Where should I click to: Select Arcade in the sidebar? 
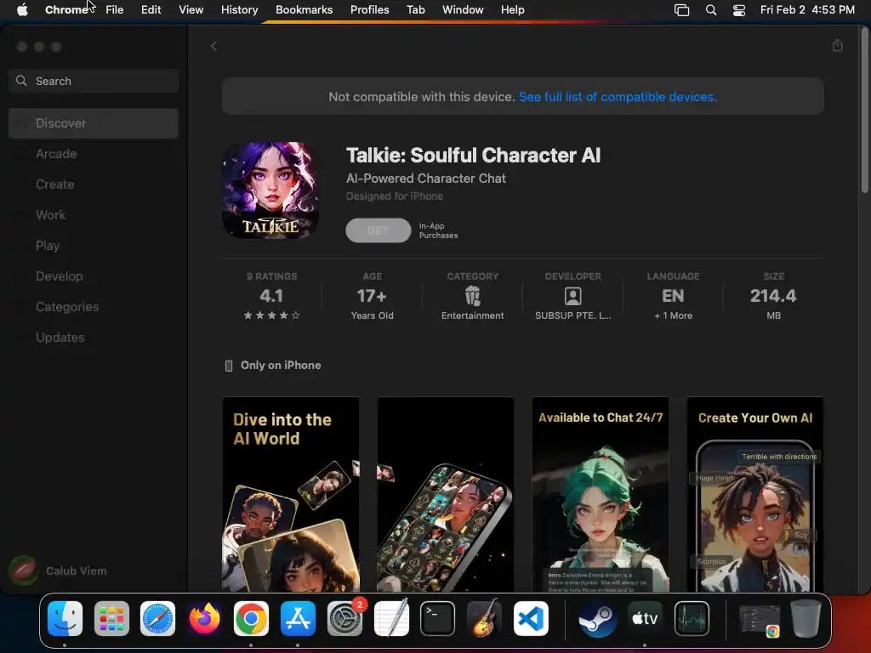point(94,154)
